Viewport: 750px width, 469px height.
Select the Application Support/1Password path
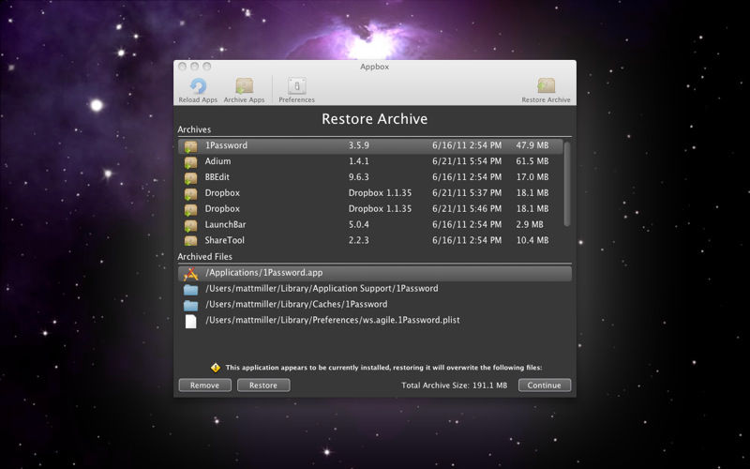(322, 288)
